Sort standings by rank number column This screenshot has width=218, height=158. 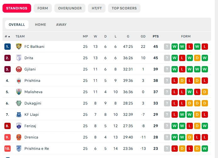click(7, 37)
